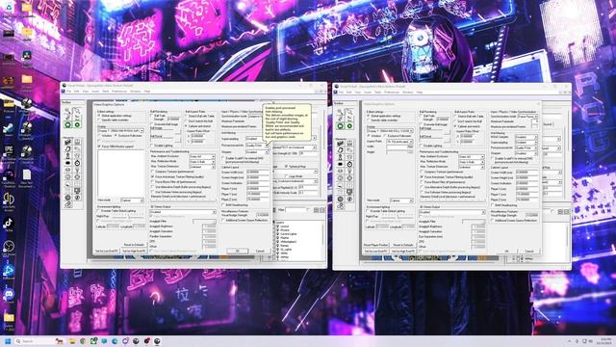
Task: Select the Ramp element icon in left window
Action: pos(67,148)
